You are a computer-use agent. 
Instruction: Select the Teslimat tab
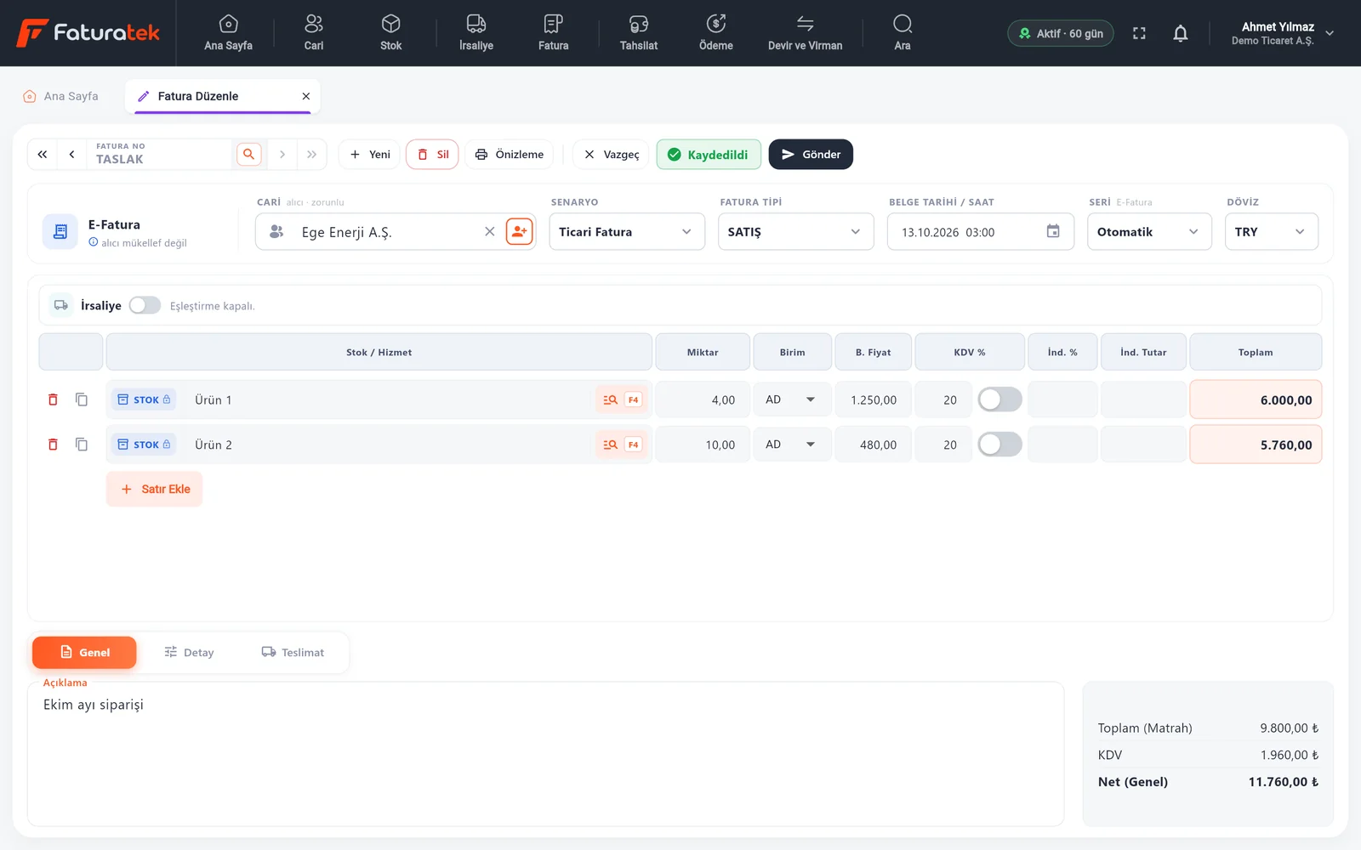click(x=293, y=652)
